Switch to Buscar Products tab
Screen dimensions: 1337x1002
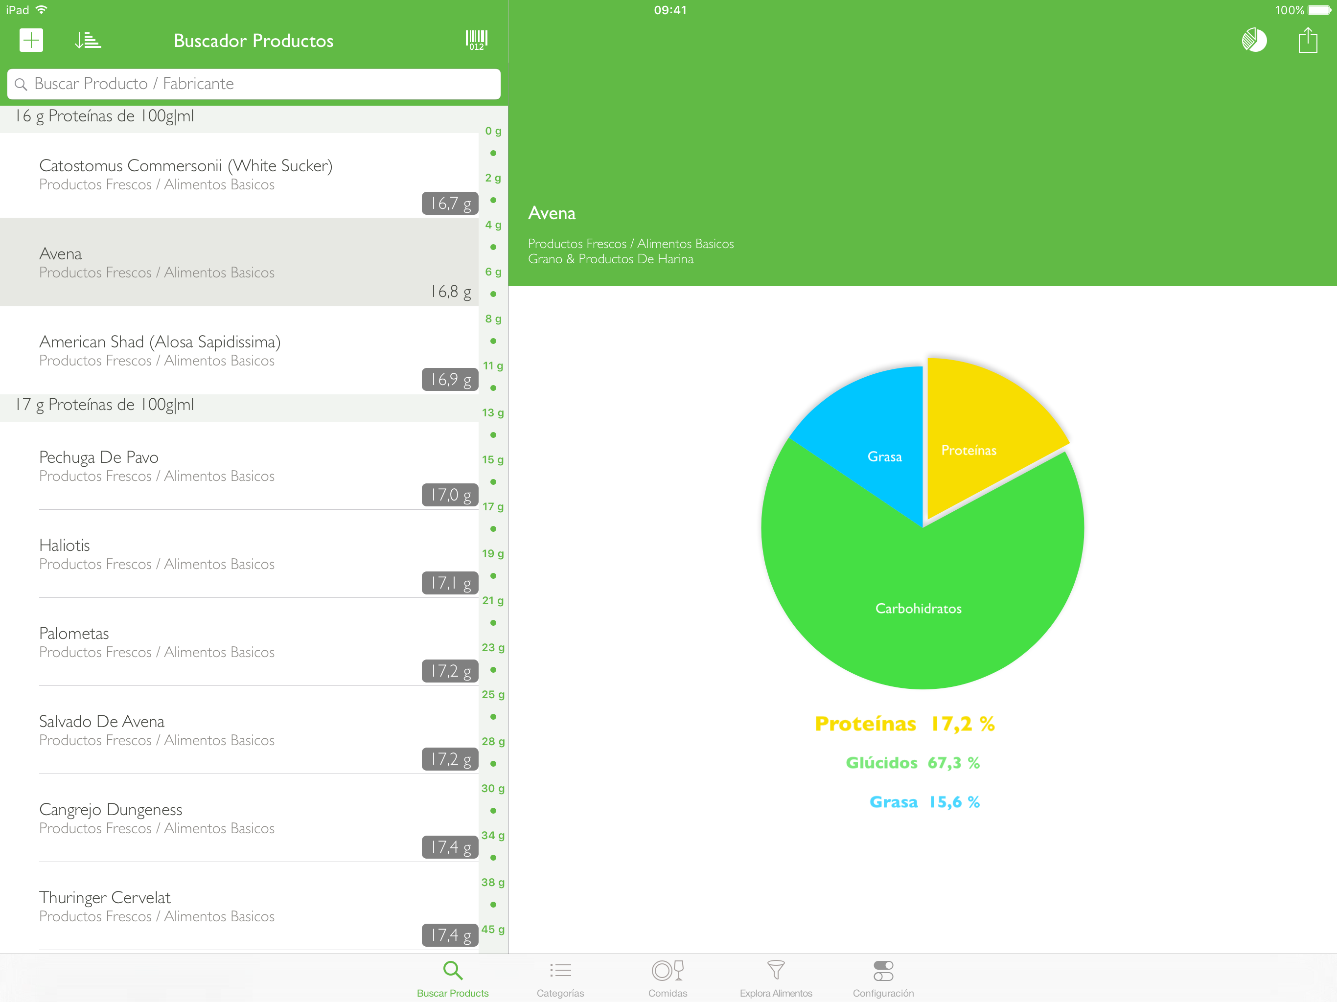453,979
